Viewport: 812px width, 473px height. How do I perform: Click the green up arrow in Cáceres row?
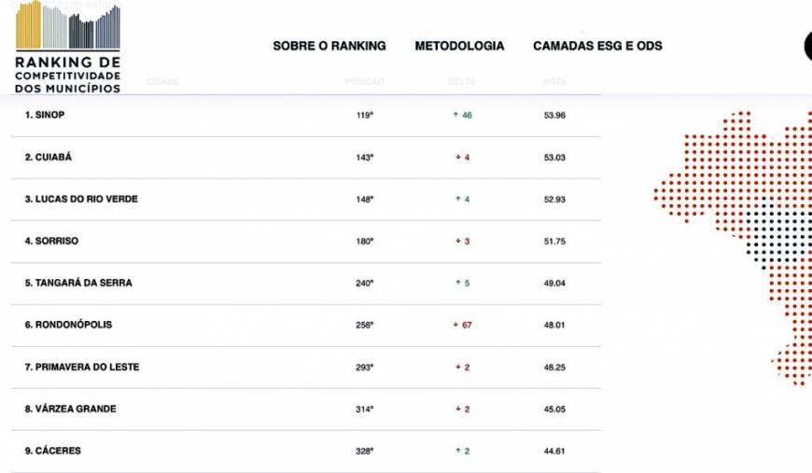[x=457, y=451]
